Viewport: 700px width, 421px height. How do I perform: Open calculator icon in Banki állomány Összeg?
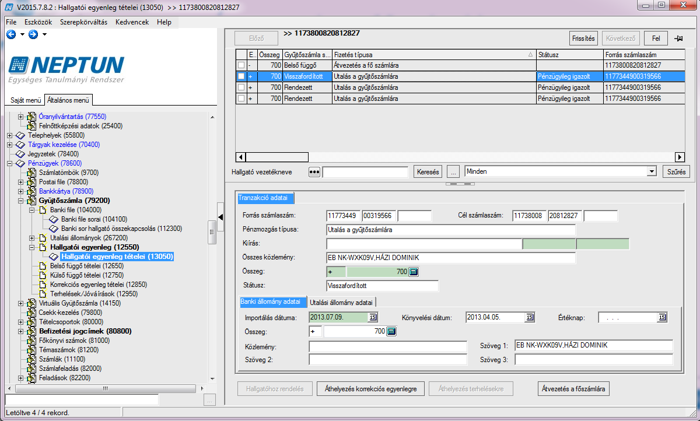click(391, 331)
